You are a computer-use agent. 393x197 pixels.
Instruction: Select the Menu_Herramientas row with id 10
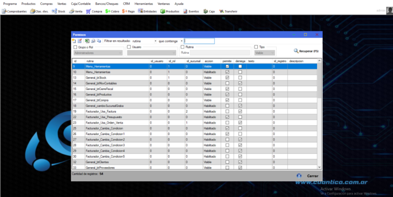click(195, 72)
